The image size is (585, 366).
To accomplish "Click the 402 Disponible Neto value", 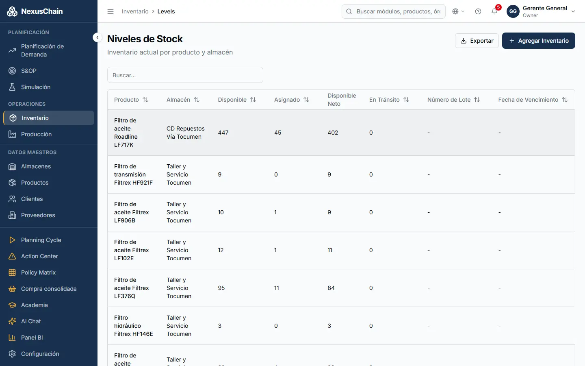I will [x=333, y=133].
